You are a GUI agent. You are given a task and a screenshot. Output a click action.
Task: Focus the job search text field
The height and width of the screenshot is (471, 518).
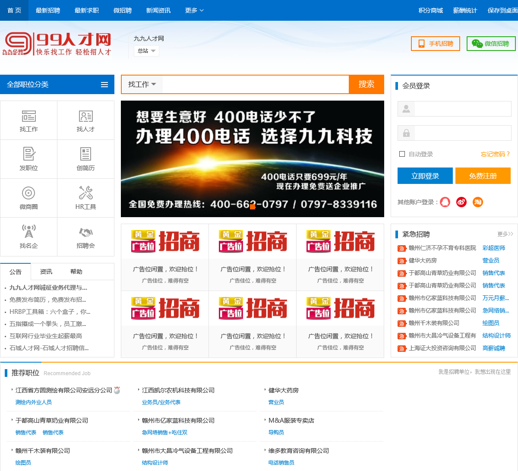256,84
